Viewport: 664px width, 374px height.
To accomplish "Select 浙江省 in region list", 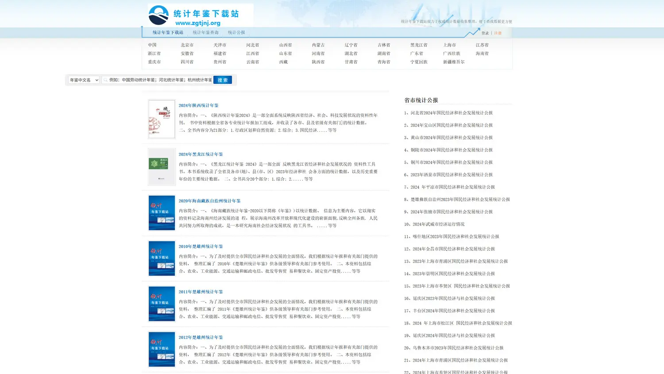I will (x=154, y=54).
